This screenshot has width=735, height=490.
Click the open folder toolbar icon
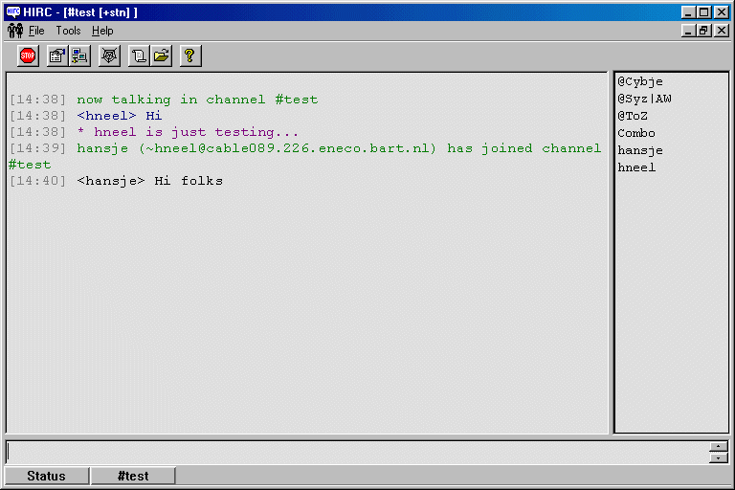(161, 56)
